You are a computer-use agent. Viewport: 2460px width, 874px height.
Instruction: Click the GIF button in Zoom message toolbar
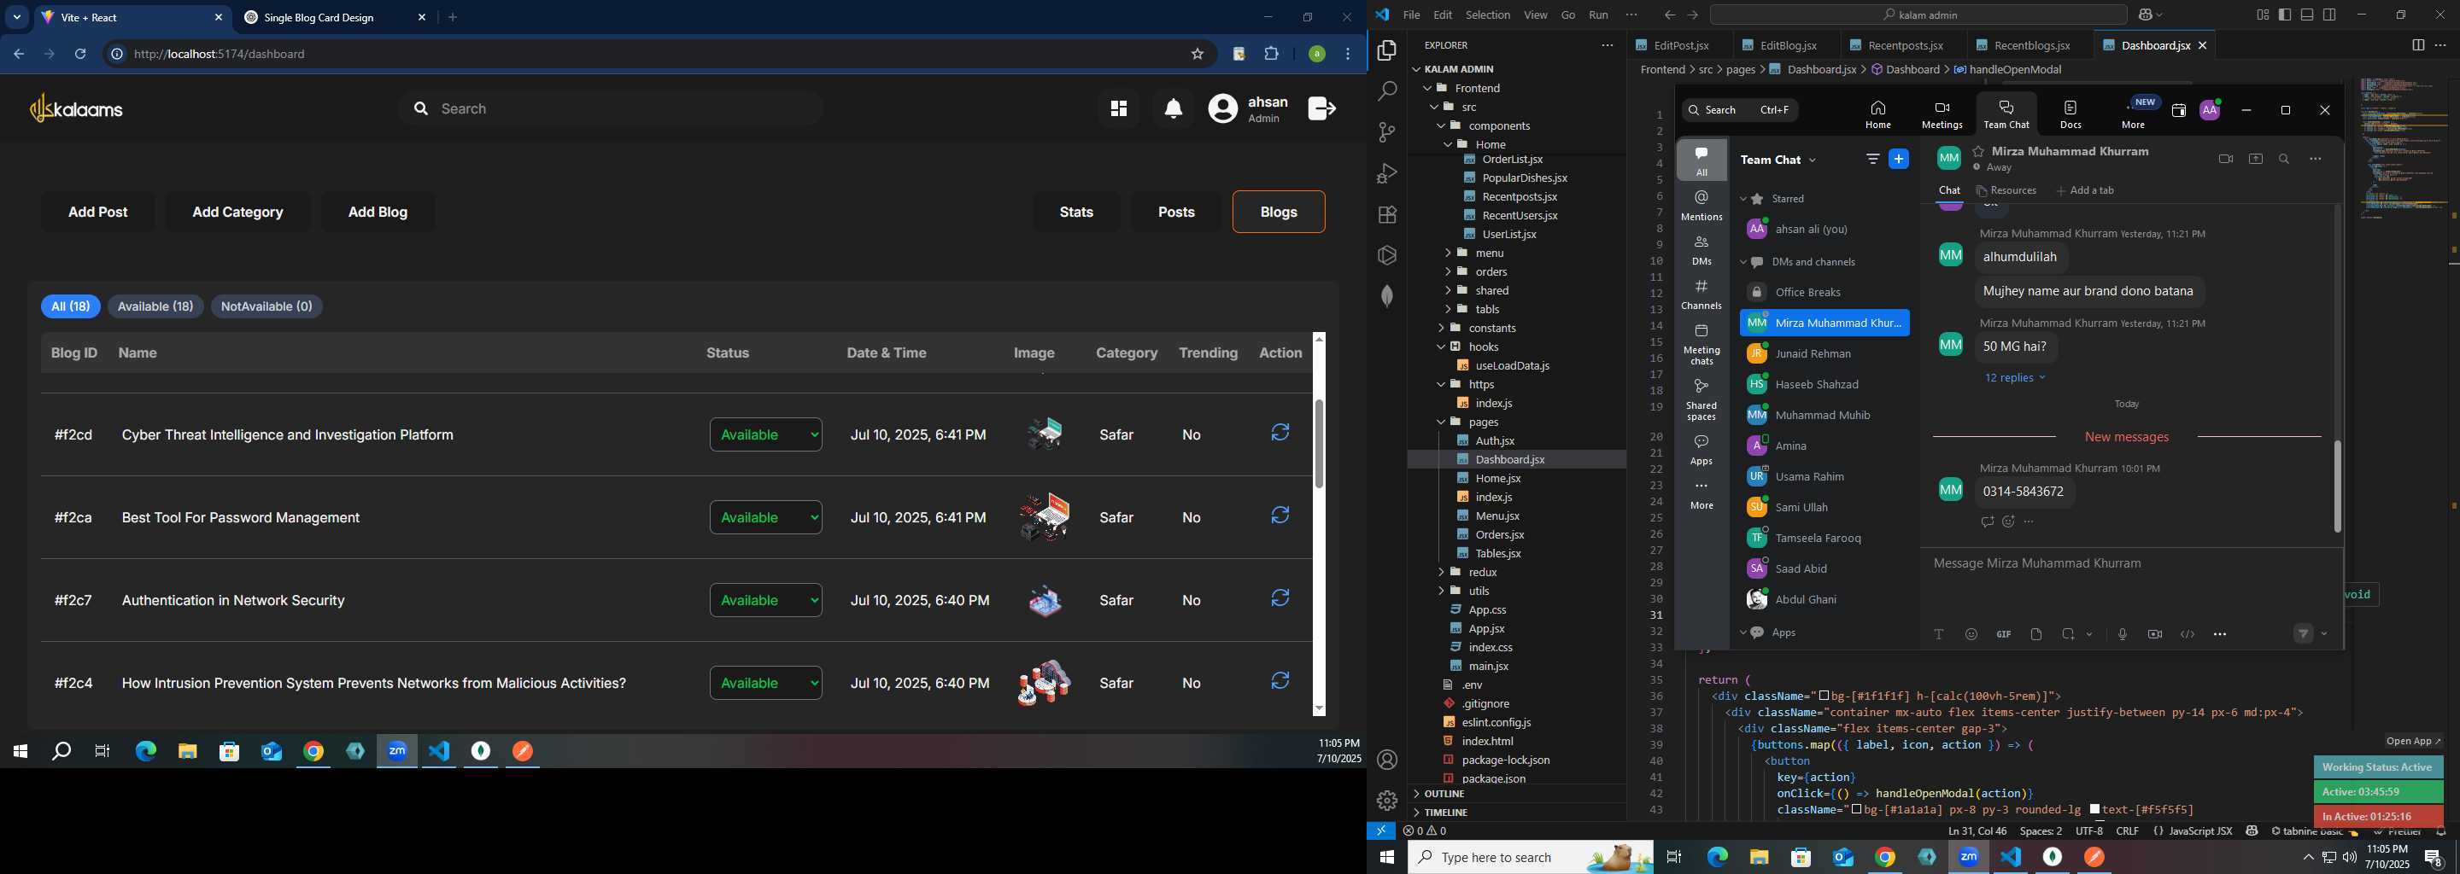click(x=2004, y=634)
